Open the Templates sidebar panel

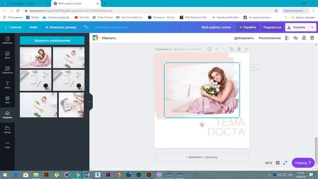(x=7, y=40)
